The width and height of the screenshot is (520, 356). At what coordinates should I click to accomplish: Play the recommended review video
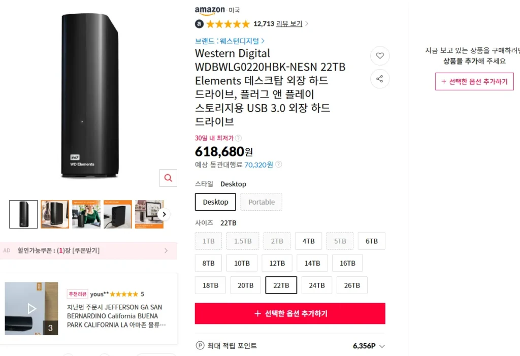tap(31, 308)
